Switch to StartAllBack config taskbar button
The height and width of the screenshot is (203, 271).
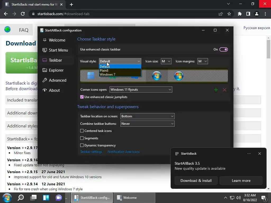click(x=92, y=198)
